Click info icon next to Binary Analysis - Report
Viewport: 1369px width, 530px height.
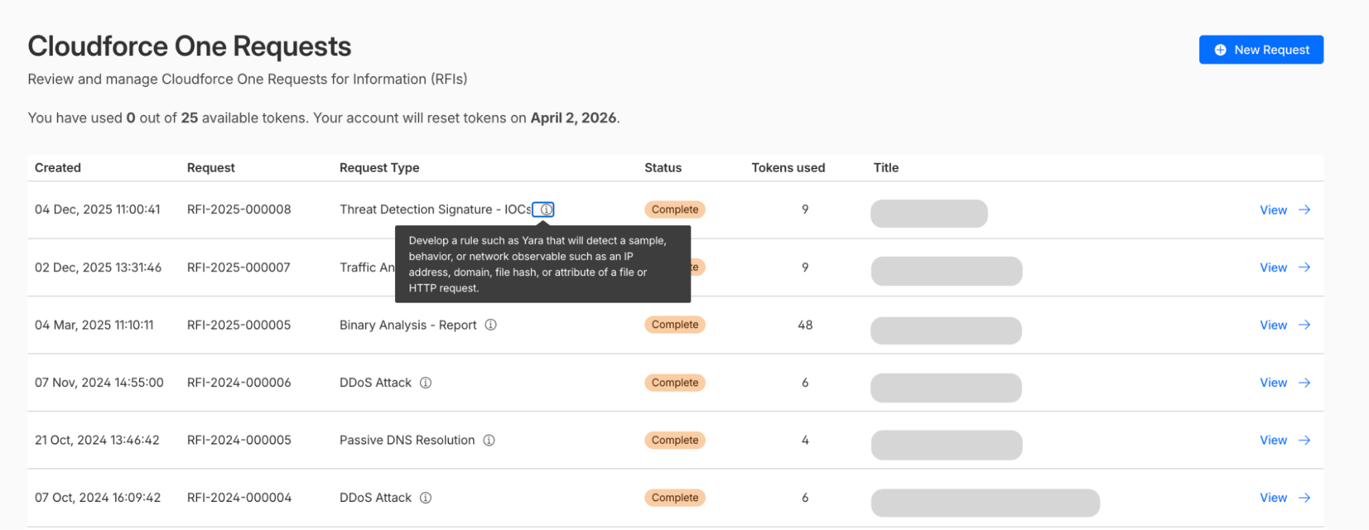(x=490, y=325)
